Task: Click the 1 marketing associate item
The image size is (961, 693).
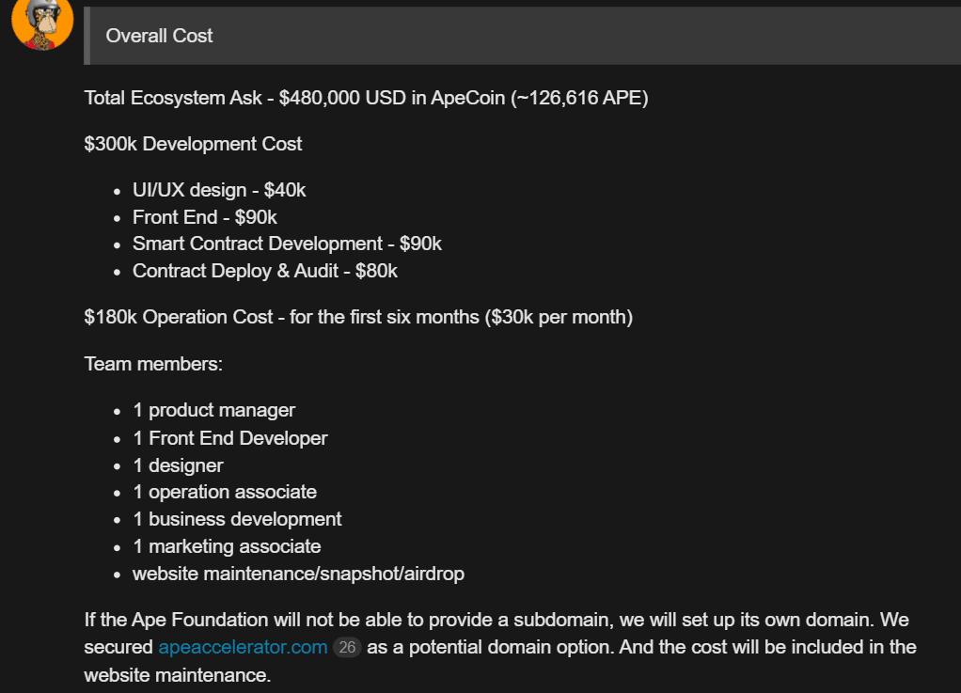Action: (x=227, y=546)
